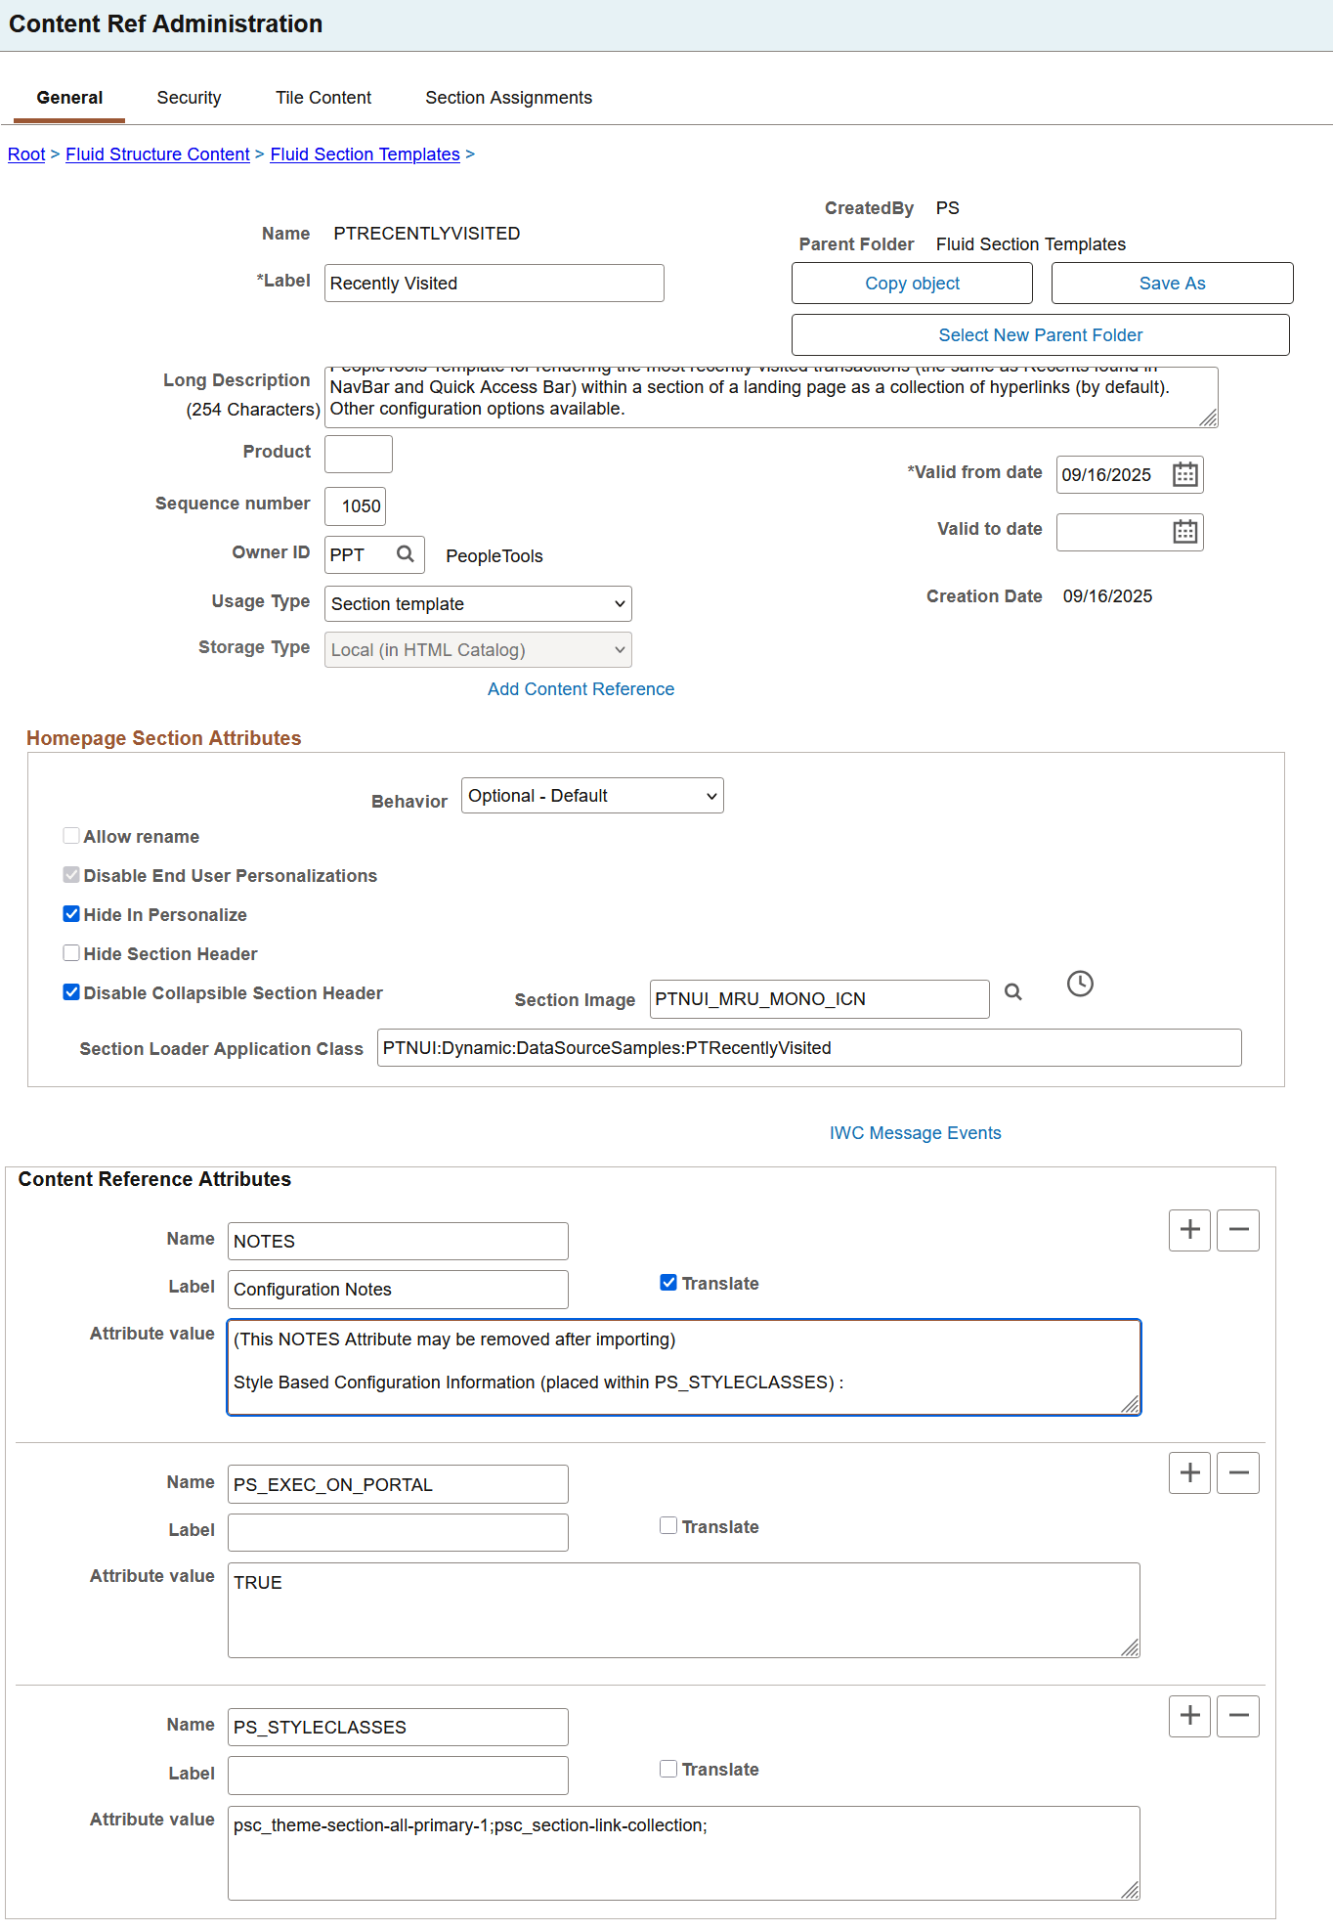Open Fluid Structure Content breadcrumb link

coord(157,154)
